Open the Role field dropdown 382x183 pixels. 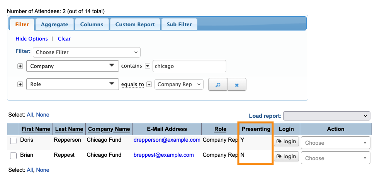coord(73,84)
